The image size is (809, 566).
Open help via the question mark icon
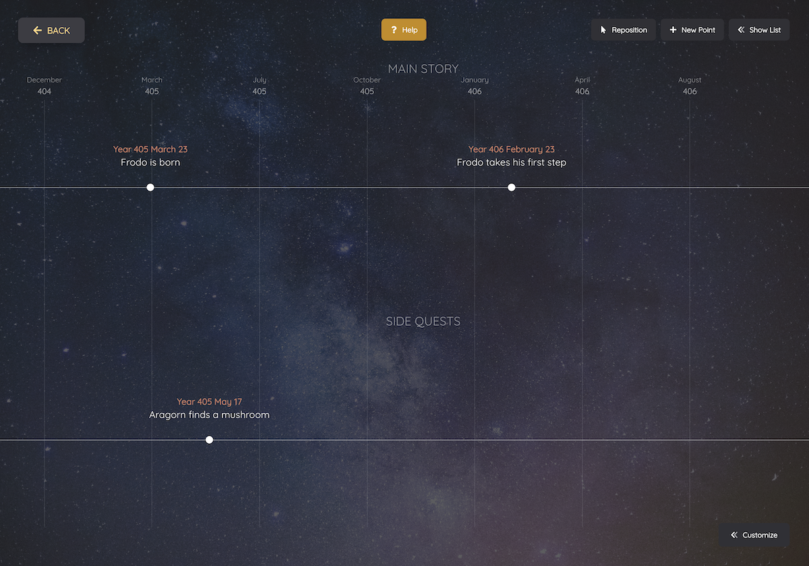394,30
